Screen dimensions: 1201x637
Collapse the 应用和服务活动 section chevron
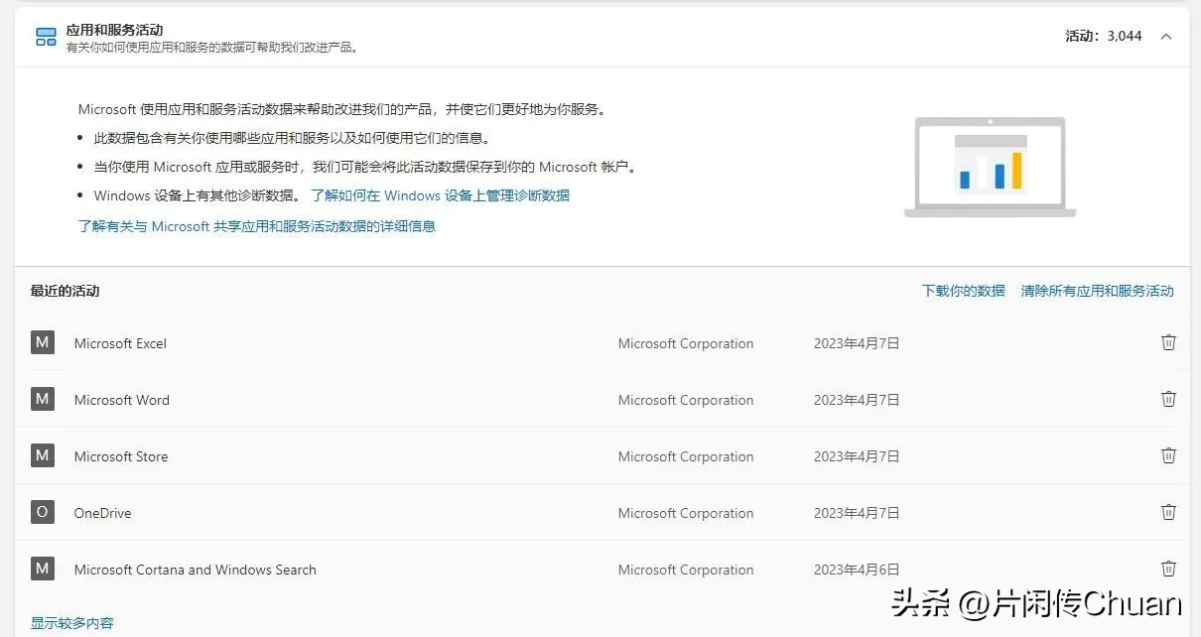click(1166, 37)
